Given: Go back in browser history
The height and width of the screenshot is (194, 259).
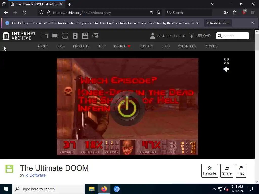Looking at the screenshot, I should click(6, 13).
